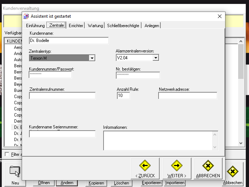Toggle the Filter checkbox
Image resolution: width=249 pixels, height=187 pixels.
[x=7, y=154]
